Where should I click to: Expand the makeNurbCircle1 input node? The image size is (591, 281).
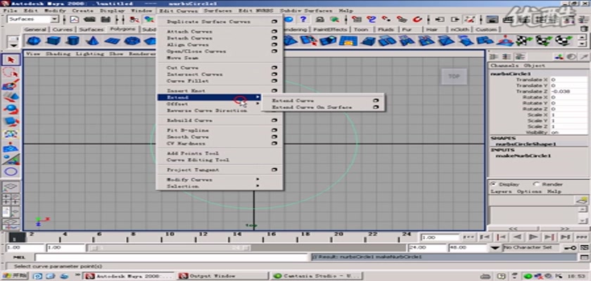click(x=523, y=156)
